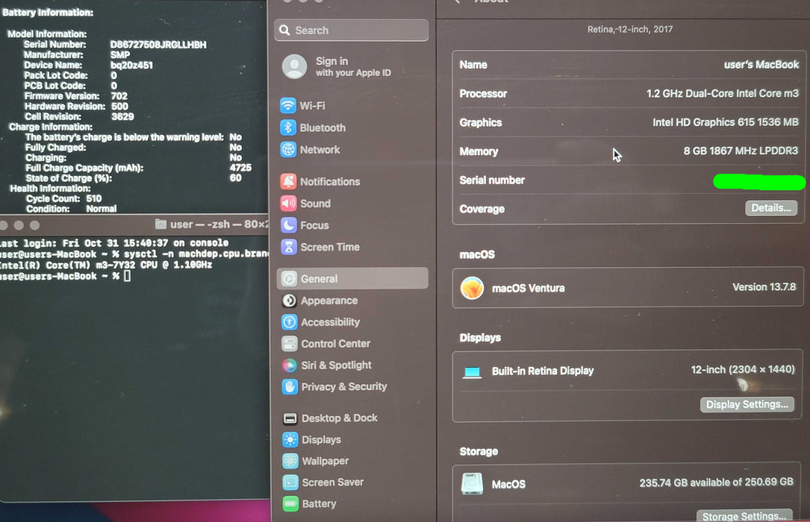Click Retina, 12-inch, 2017 model text
This screenshot has width=810, height=522.
(630, 29)
